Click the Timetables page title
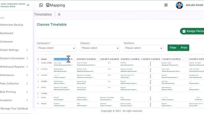Image resolution: width=204 pixels, height=114 pixels. (43, 14)
